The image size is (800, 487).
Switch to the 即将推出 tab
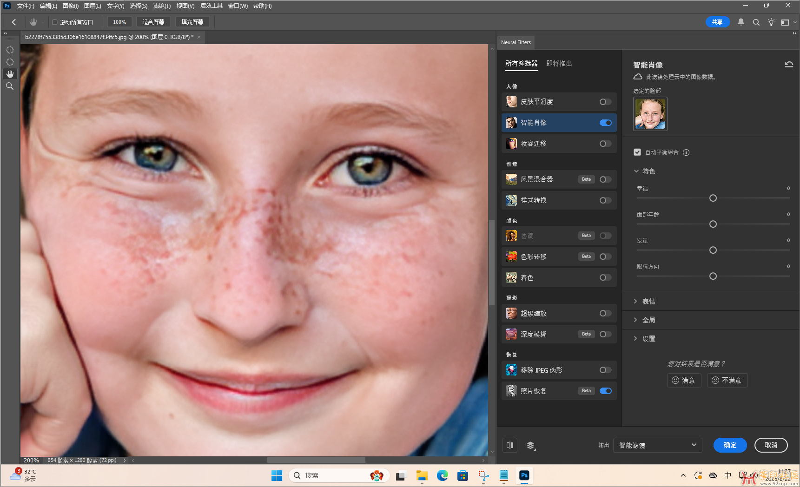[x=559, y=64]
